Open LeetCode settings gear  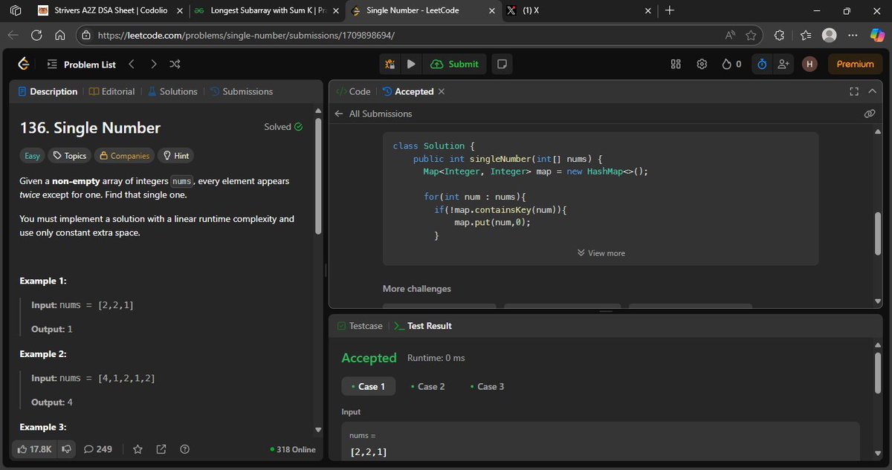point(702,65)
